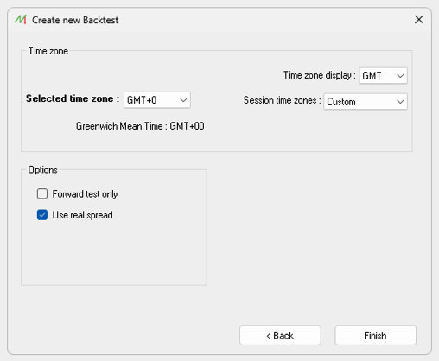The image size is (439, 361).
Task: Click the chevron arrow next to Custom
Action: point(400,102)
